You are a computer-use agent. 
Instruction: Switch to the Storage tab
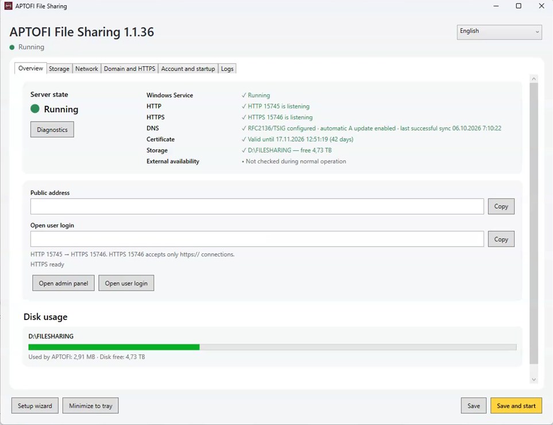click(59, 69)
